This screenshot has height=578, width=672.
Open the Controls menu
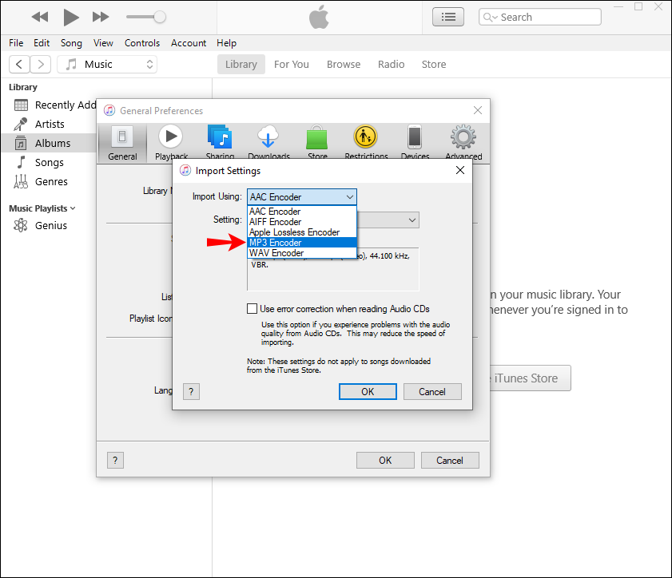(142, 43)
